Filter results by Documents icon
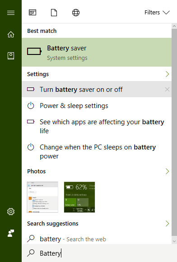Viewport: 177px width, 262px height. pos(54,13)
